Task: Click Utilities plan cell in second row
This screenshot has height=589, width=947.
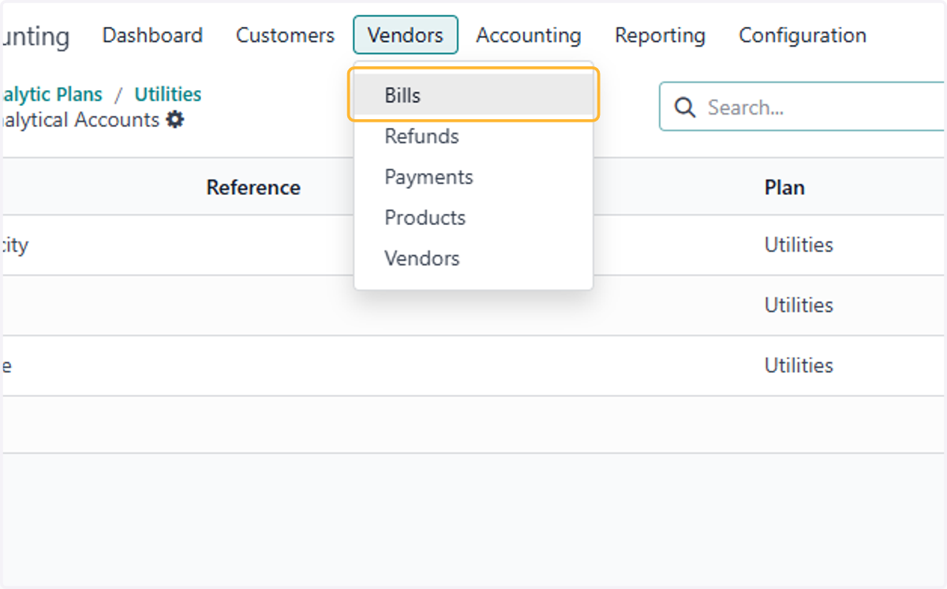Action: pyautogui.click(x=799, y=305)
